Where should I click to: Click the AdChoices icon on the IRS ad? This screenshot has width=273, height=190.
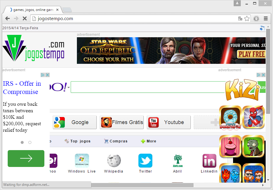click(x=43, y=75)
